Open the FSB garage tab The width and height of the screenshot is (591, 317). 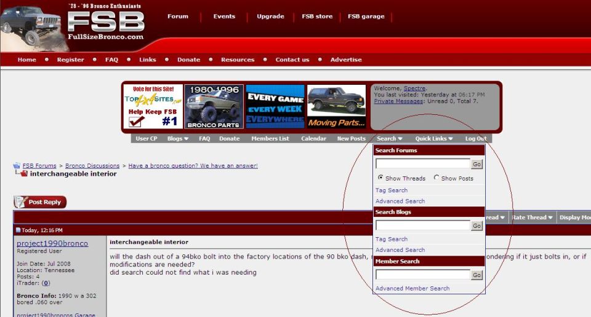[x=366, y=17]
